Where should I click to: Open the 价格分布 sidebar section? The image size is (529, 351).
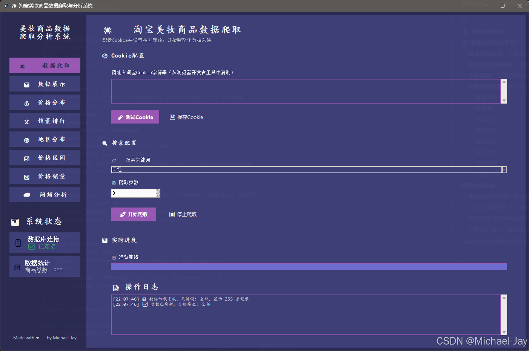45,102
